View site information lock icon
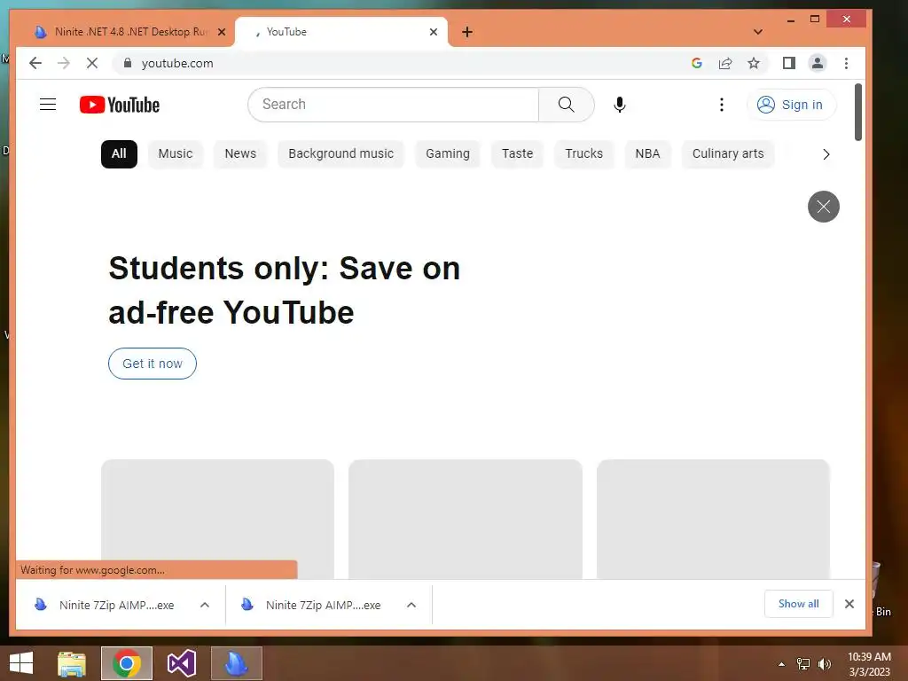This screenshot has width=908, height=681. (x=128, y=63)
